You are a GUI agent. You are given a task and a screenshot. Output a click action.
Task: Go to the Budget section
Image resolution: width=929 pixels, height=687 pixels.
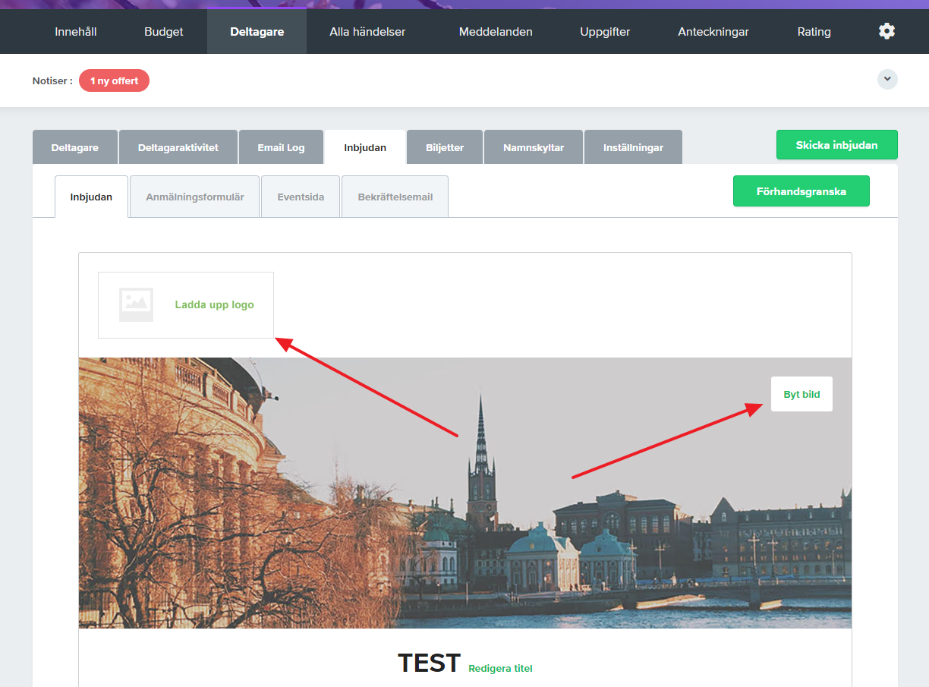pos(164,32)
